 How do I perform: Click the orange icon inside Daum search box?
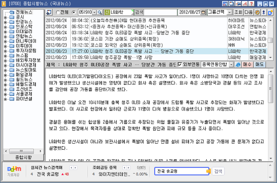pos(208,171)
